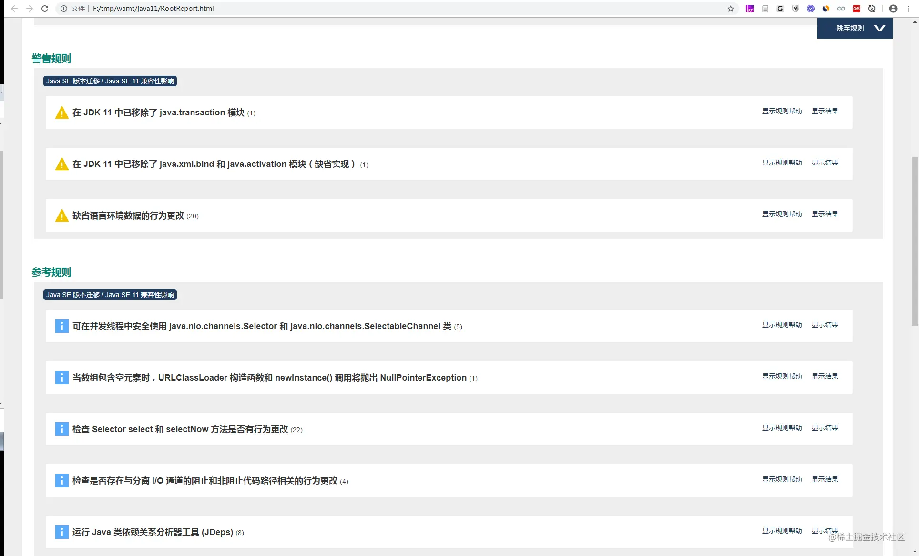Open the black G extension icon
This screenshot has height=556, width=919.
[x=780, y=9]
